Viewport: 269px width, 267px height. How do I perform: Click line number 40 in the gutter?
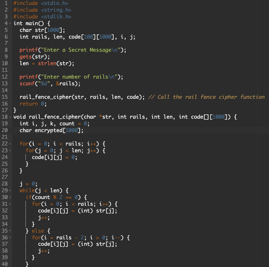coord(5,264)
